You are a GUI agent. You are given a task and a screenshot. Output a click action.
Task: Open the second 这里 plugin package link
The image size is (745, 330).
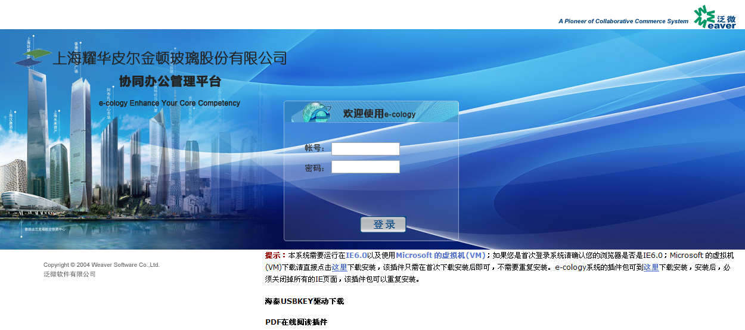click(651, 267)
